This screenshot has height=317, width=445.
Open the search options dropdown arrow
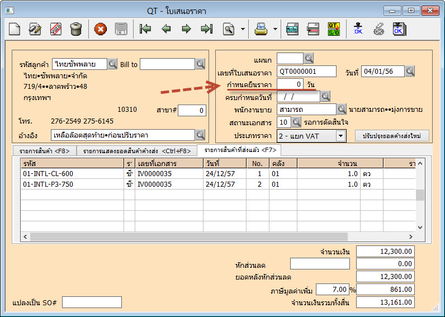coord(243,29)
